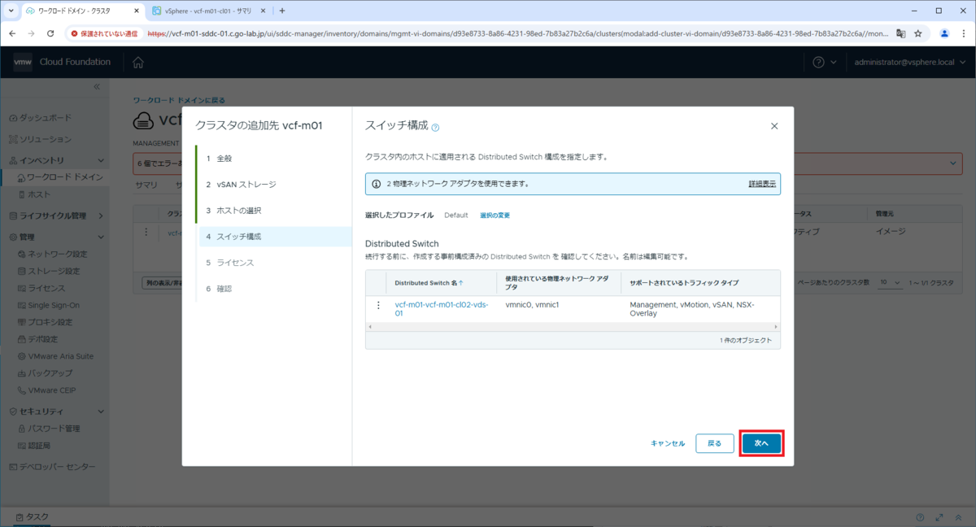Open デベロッパー センター in the sidebar

52,467
